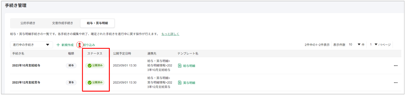Click the 給与 type tag
The width and height of the screenshot is (406, 96).
tap(71, 66)
